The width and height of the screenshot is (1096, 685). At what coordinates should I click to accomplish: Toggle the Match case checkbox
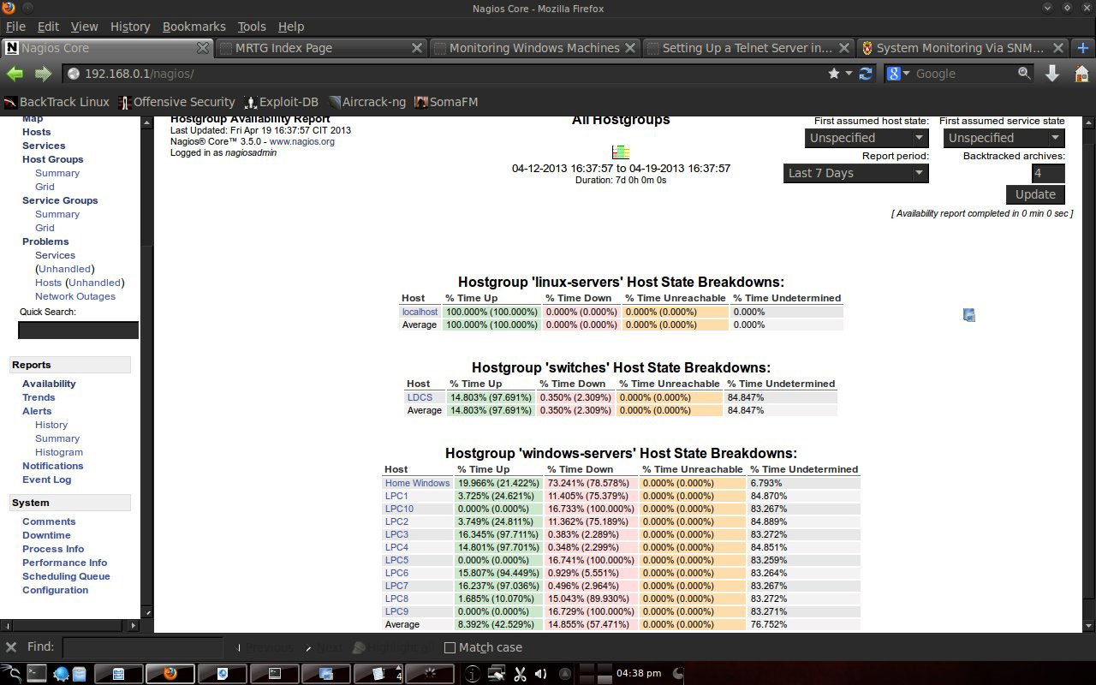coord(450,647)
